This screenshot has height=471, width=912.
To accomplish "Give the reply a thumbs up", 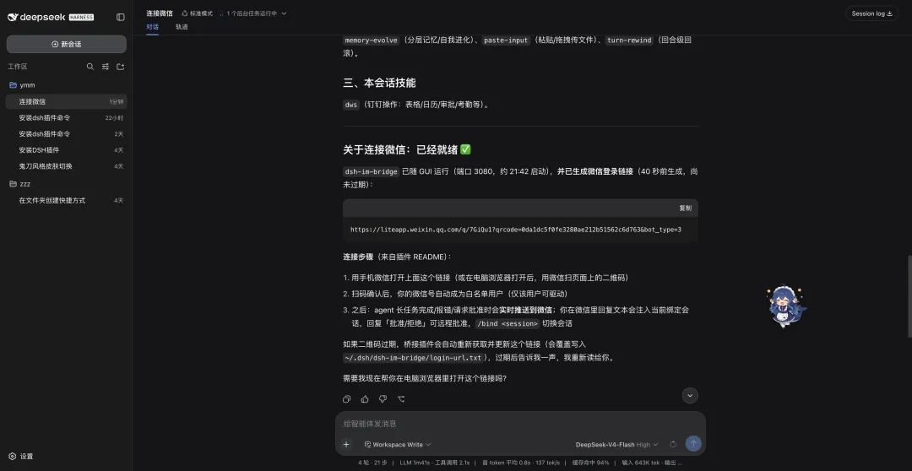I will (x=365, y=399).
